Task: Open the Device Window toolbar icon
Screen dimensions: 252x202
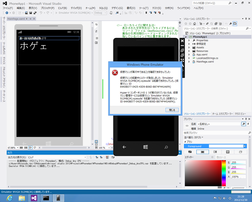Action: [111, 13]
